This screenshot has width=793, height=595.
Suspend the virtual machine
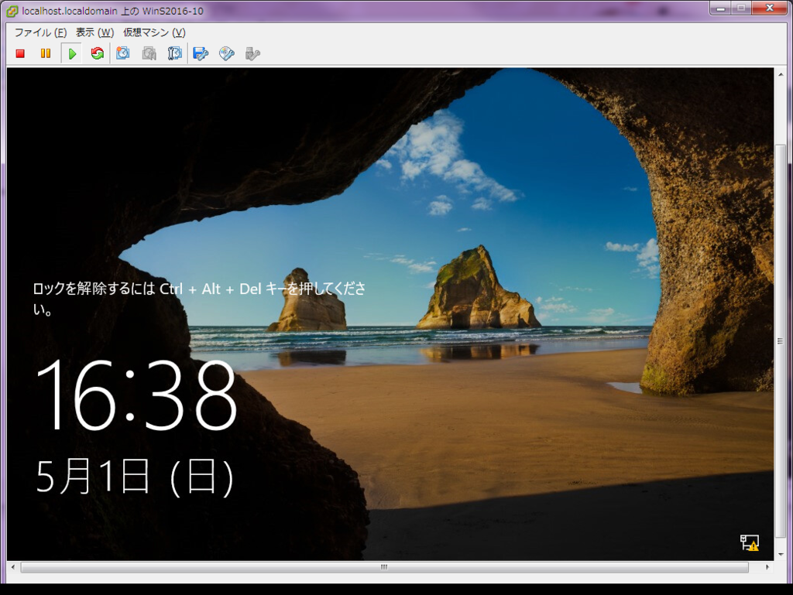[x=45, y=53]
